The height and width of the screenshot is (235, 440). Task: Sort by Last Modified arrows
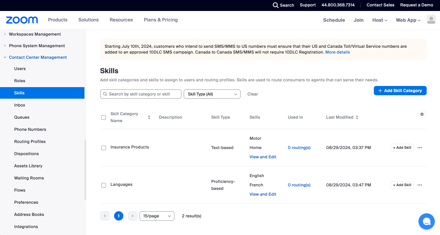[357, 117]
